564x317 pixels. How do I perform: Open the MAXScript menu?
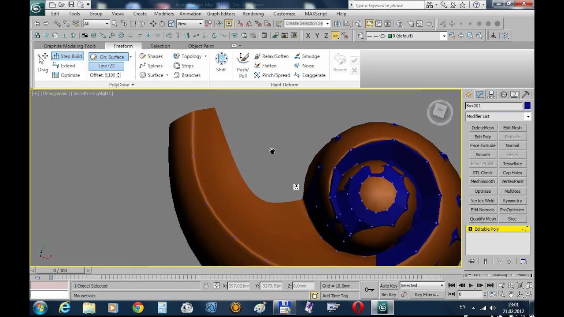(316, 14)
